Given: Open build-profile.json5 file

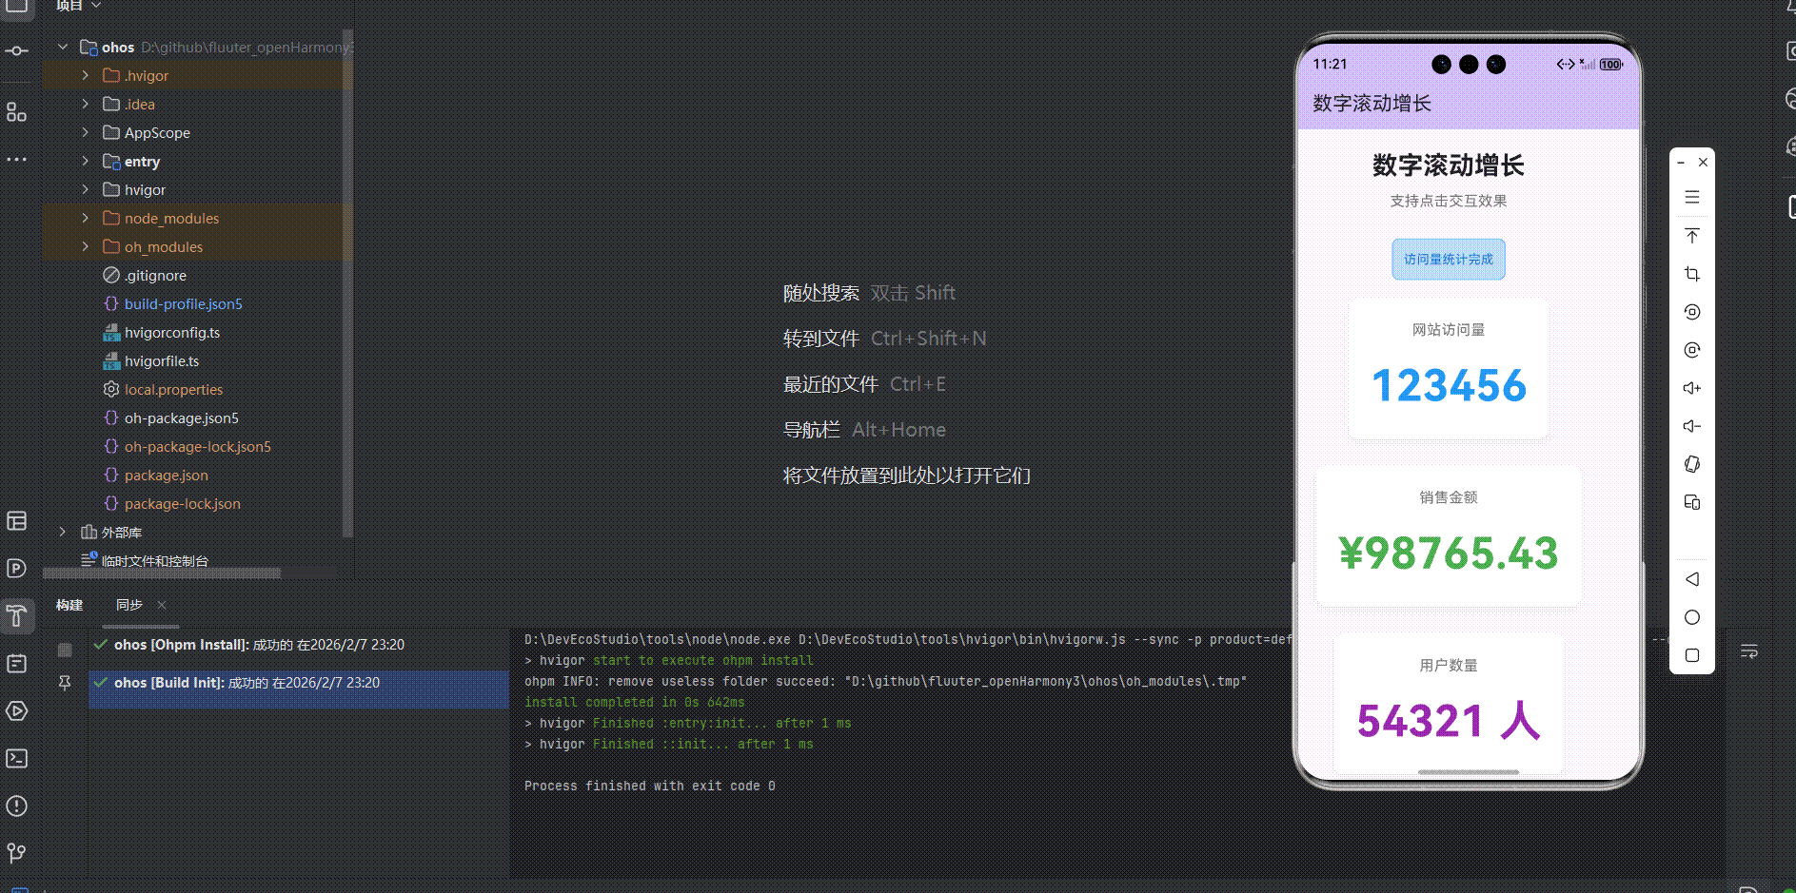Looking at the screenshot, I should click(x=183, y=303).
